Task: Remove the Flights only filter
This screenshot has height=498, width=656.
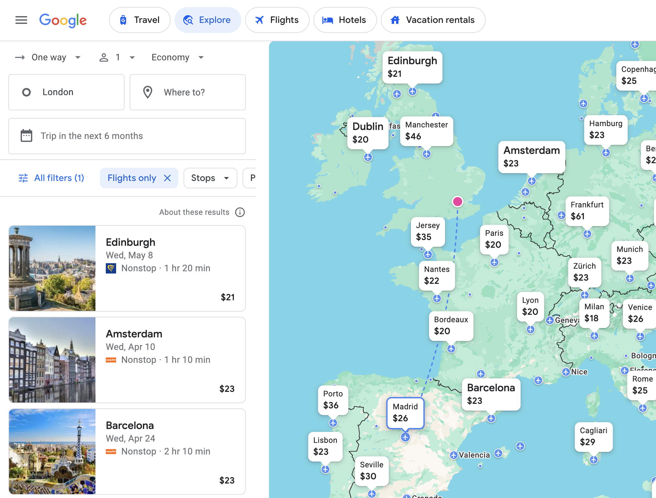Action: tap(167, 178)
